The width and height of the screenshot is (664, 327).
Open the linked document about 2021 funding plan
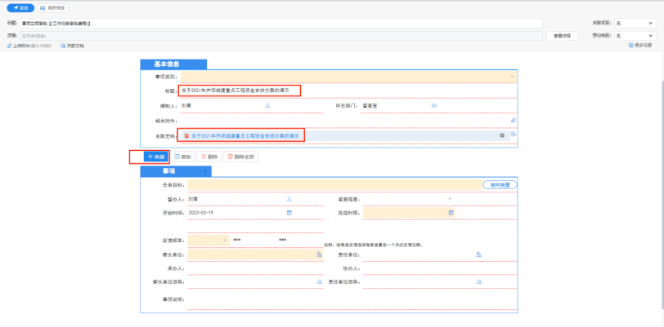pyautogui.click(x=245, y=136)
